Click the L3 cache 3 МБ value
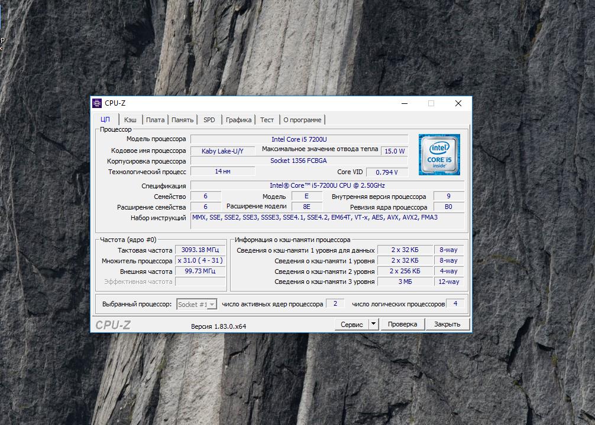The width and height of the screenshot is (595, 425). [405, 282]
